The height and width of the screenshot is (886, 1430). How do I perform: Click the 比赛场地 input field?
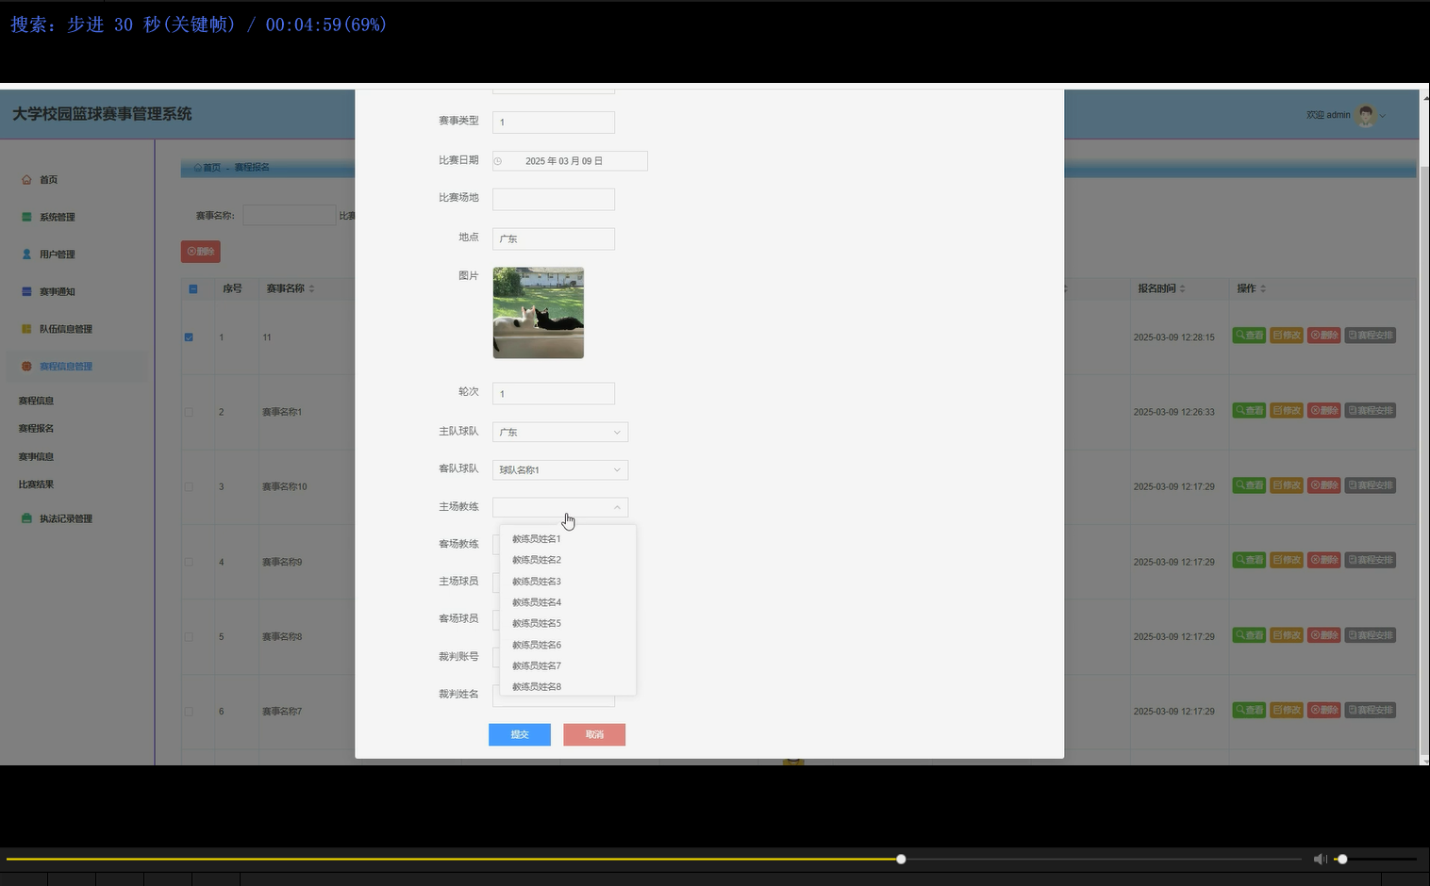pos(554,199)
